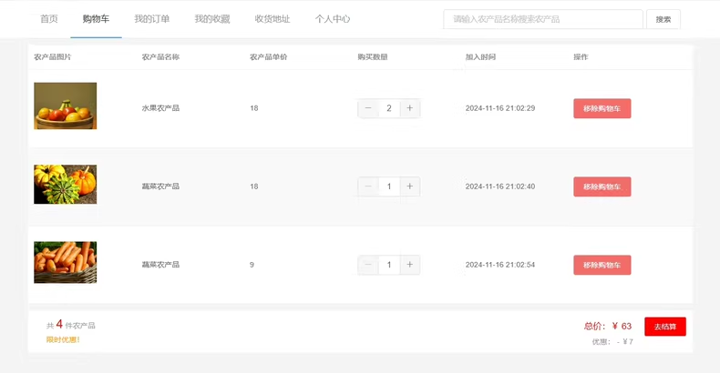Click the 水果农产品 product name

[160, 108]
